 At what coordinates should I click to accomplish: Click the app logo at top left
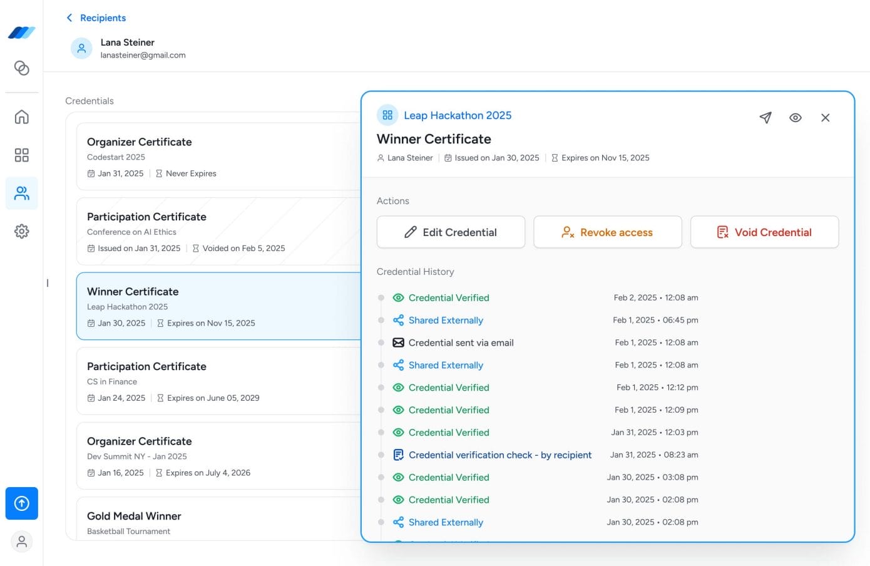pos(22,33)
